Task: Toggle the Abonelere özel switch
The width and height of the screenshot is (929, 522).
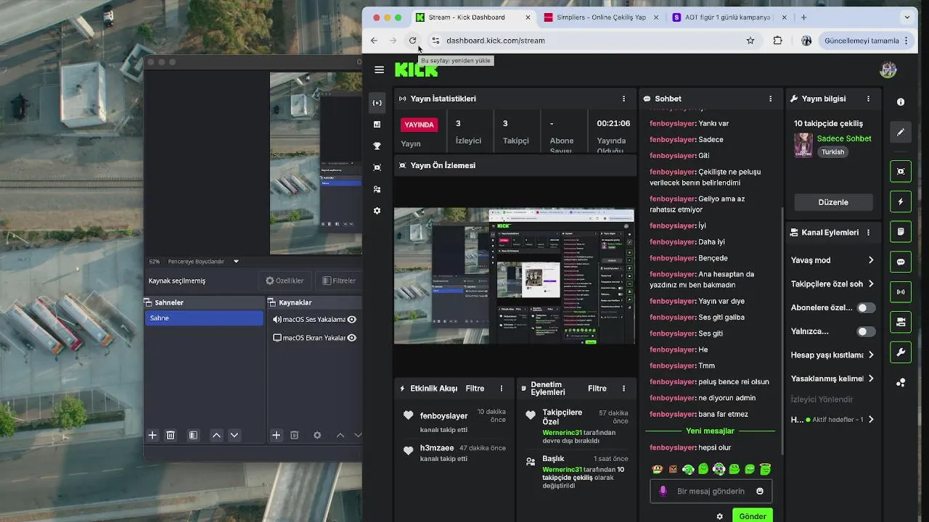Action: coord(865,307)
